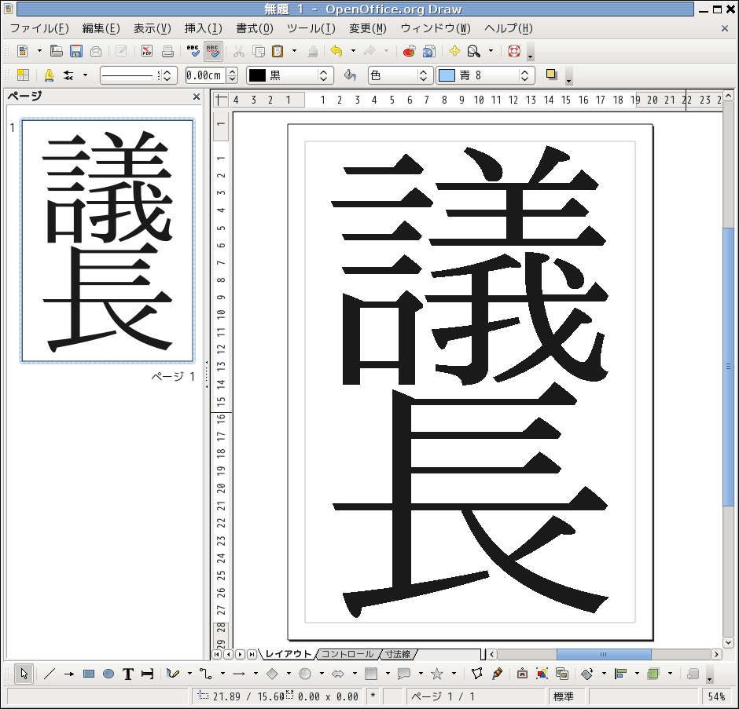Viewport: 739px width, 709px height.
Task: Open the 編集(E) menu
Action: [x=101, y=29]
